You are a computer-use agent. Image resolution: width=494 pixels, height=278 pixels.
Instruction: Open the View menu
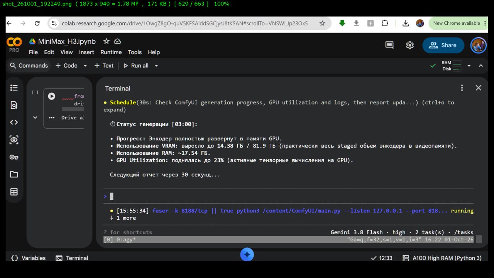[66, 52]
